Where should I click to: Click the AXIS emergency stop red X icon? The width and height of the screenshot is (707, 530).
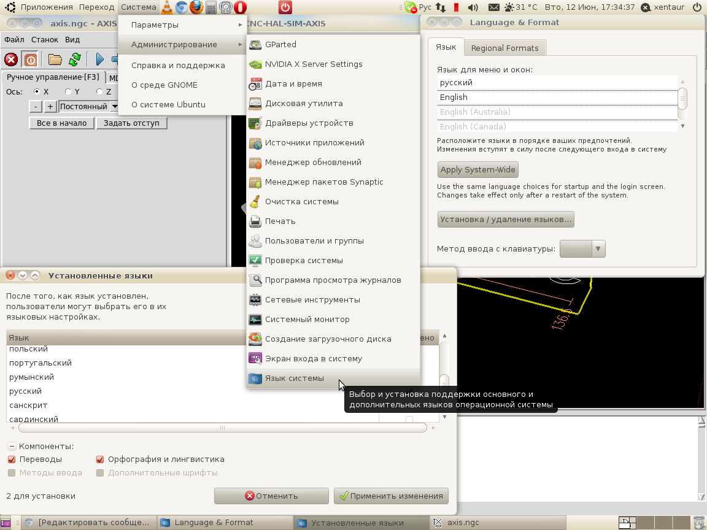pos(11,60)
